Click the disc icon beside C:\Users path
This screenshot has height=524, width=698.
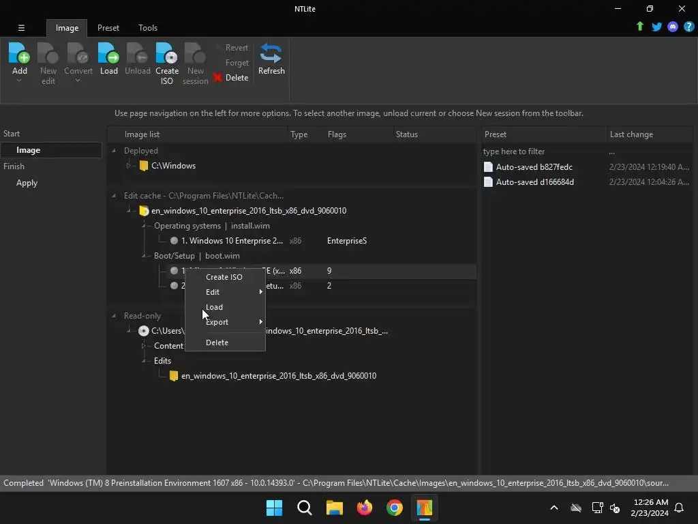[143, 331]
